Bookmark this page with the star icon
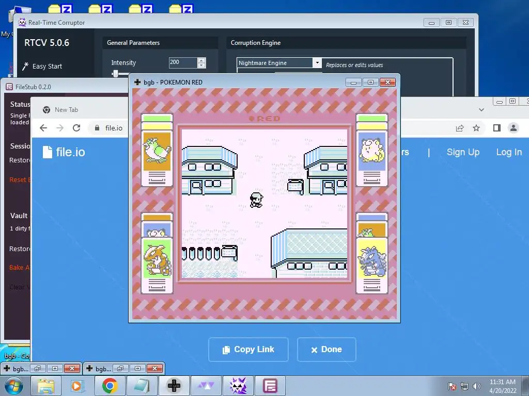Viewport: 529px width, 396px height. pos(476,128)
